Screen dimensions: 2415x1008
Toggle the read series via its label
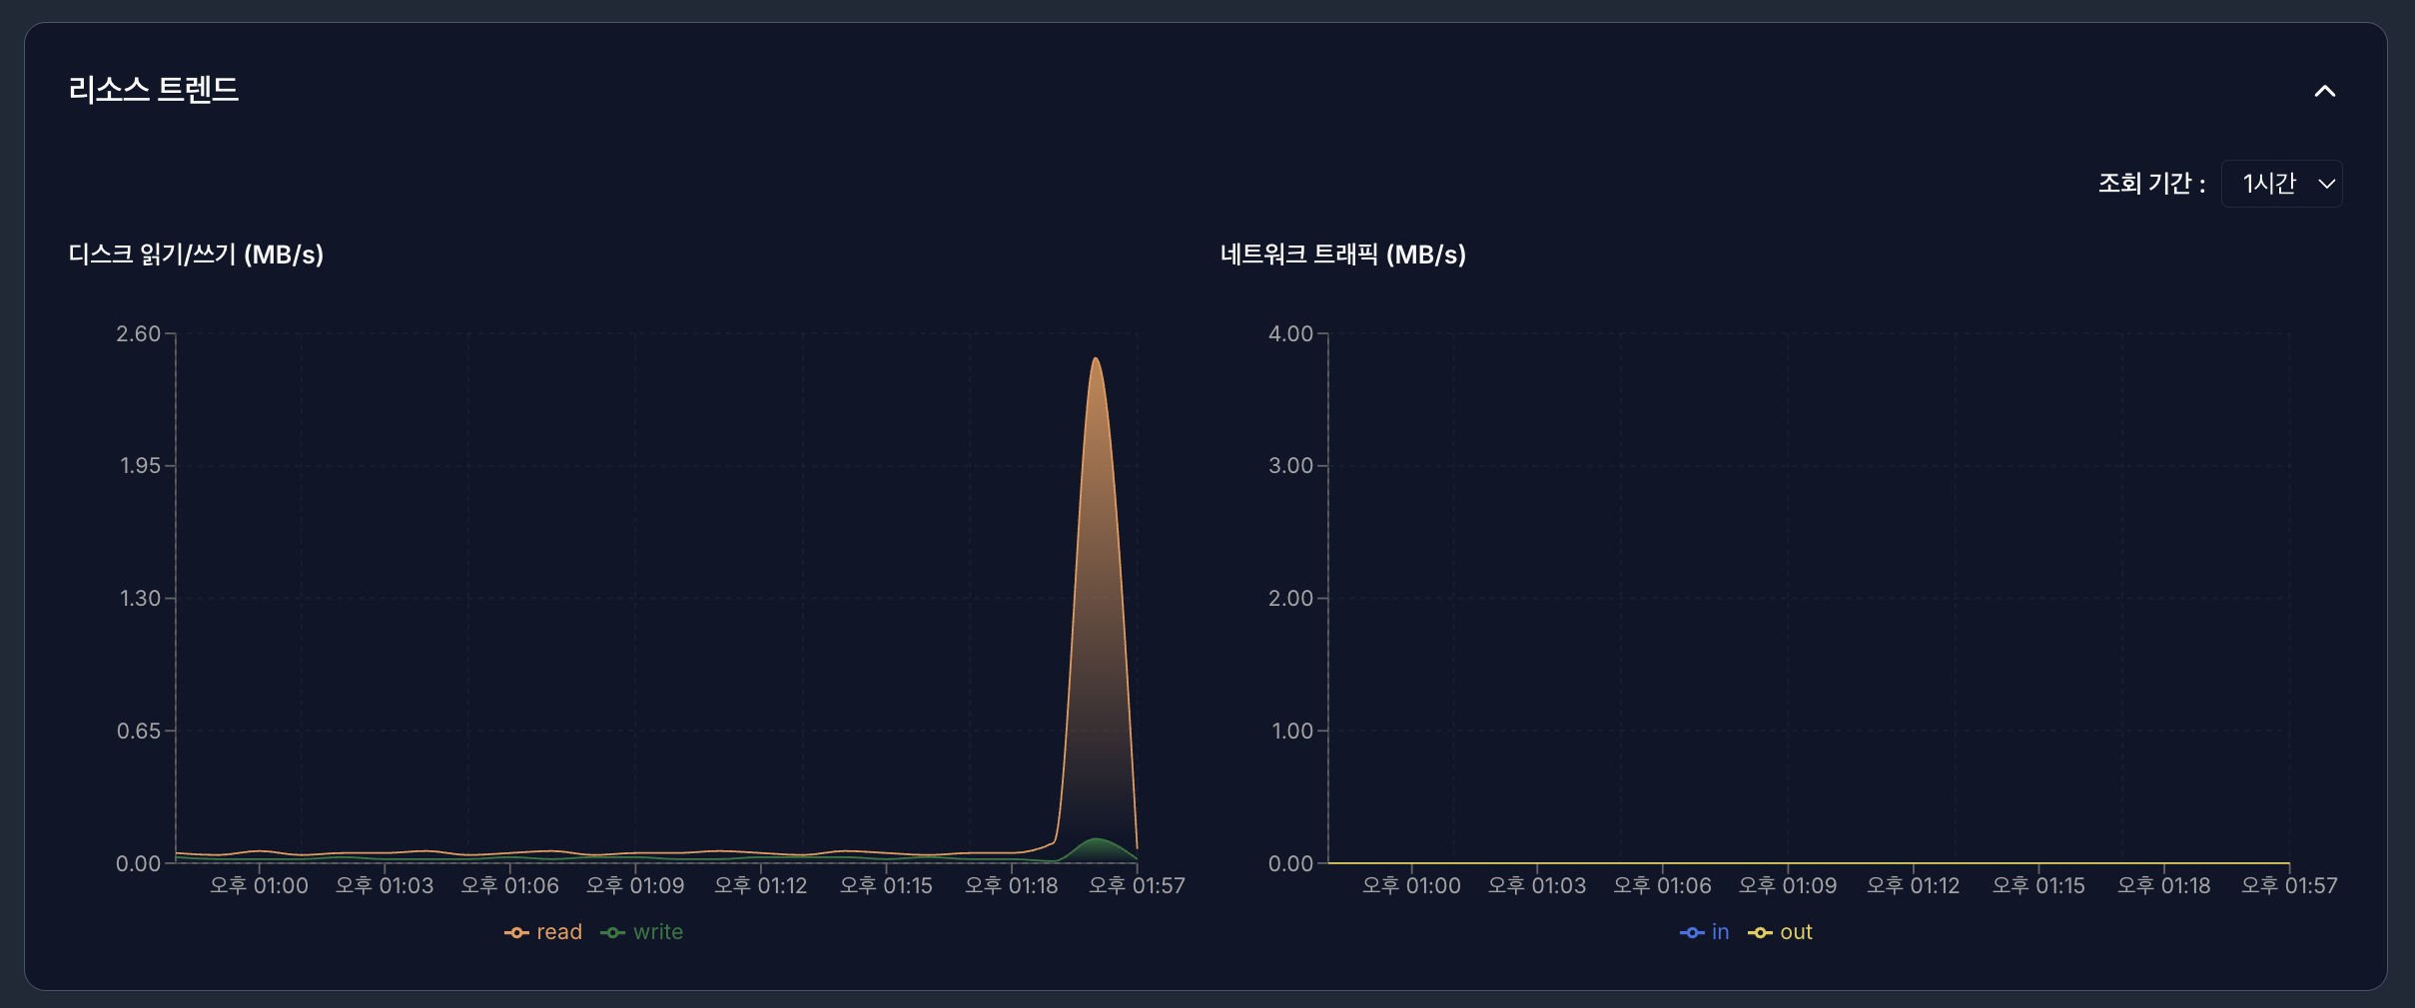(559, 932)
